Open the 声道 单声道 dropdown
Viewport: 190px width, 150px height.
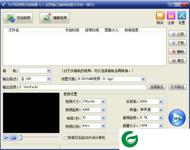click(161, 110)
